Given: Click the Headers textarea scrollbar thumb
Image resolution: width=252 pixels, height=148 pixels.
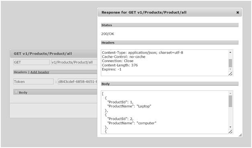Looking at the screenshot, I should click(x=230, y=63).
